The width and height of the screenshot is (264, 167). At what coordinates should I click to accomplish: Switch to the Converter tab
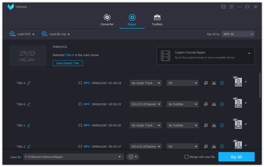(107, 20)
